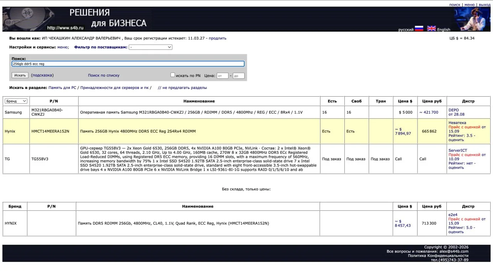
Task: Open the 'поиск' link in top menu
Action: (455, 5)
